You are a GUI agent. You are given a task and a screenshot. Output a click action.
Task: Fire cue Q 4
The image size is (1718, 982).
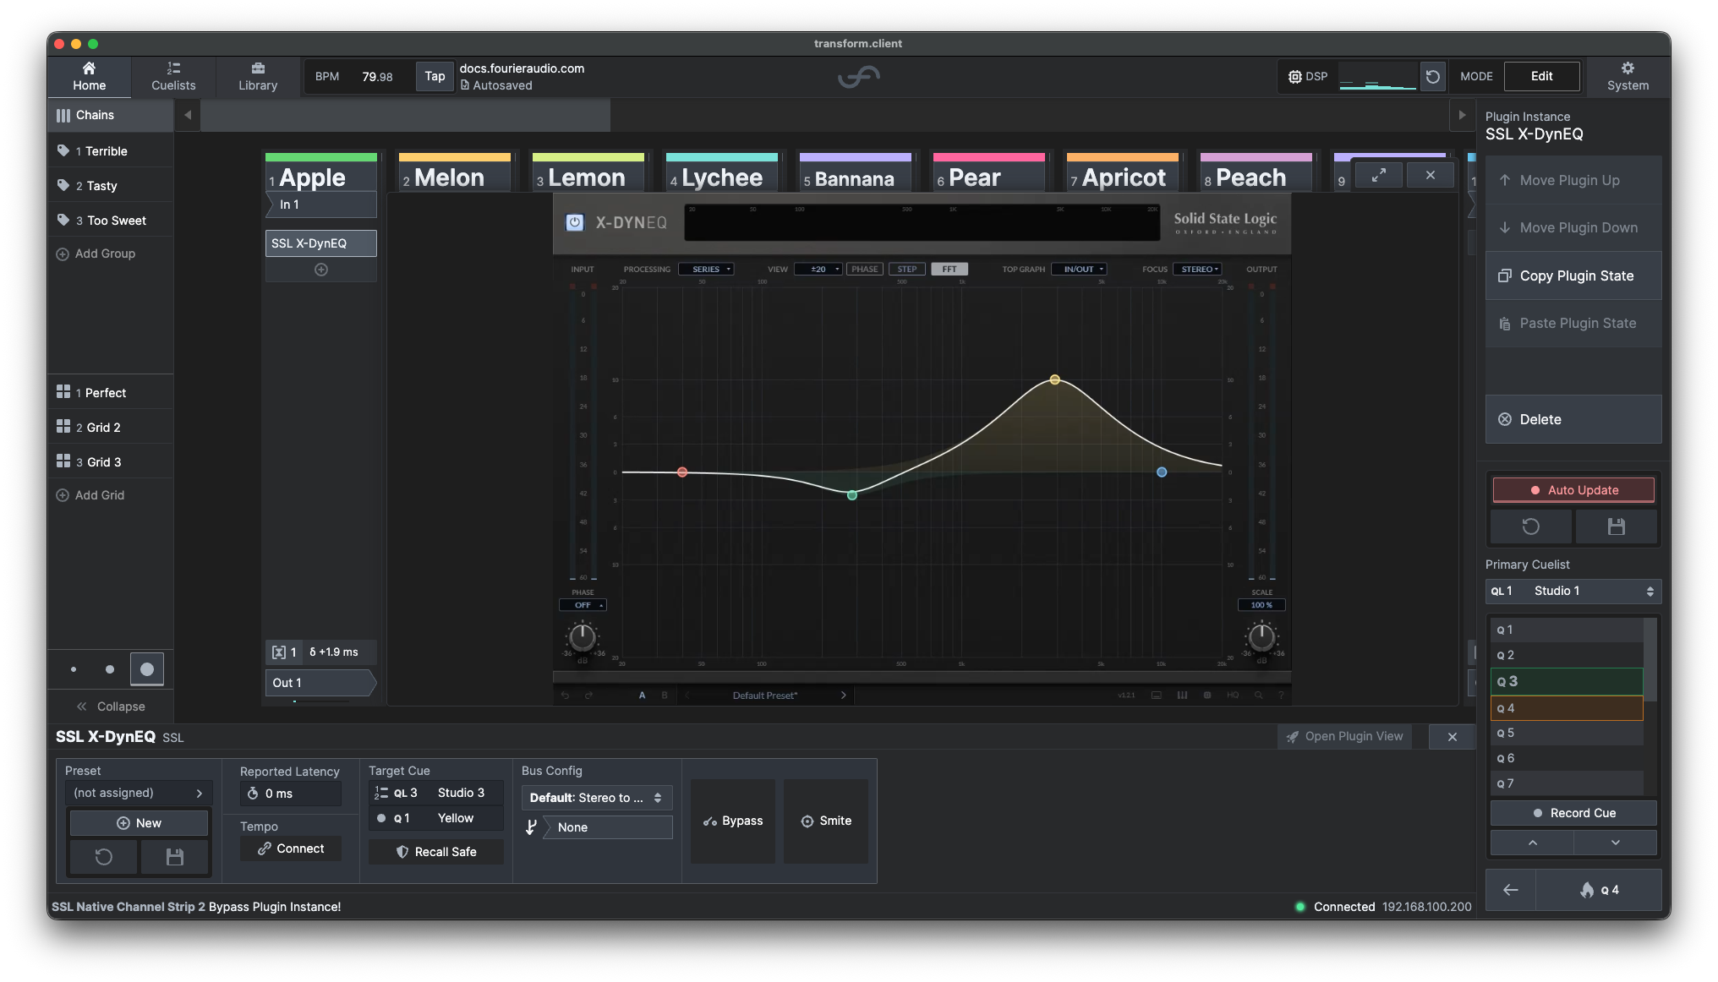pyautogui.click(x=1598, y=890)
